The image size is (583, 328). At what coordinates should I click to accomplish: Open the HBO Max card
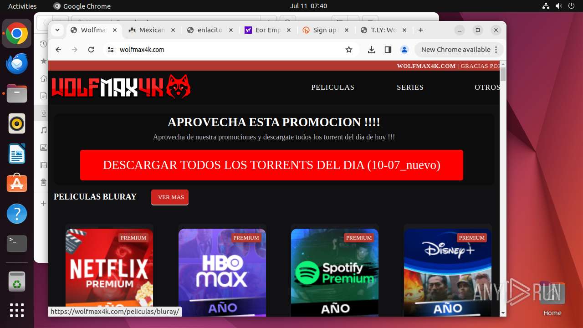click(222, 272)
